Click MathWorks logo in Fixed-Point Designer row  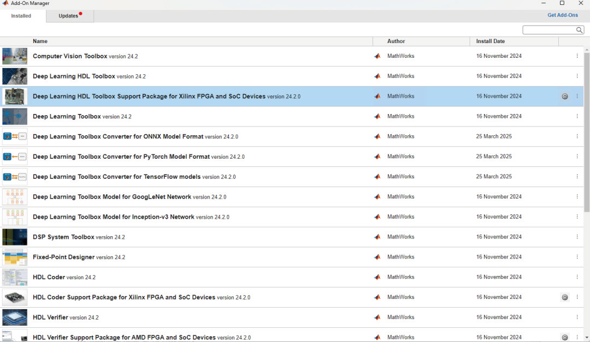(377, 257)
